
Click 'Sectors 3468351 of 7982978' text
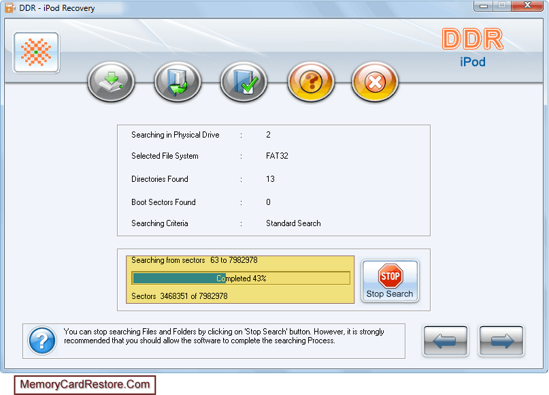pos(180,296)
